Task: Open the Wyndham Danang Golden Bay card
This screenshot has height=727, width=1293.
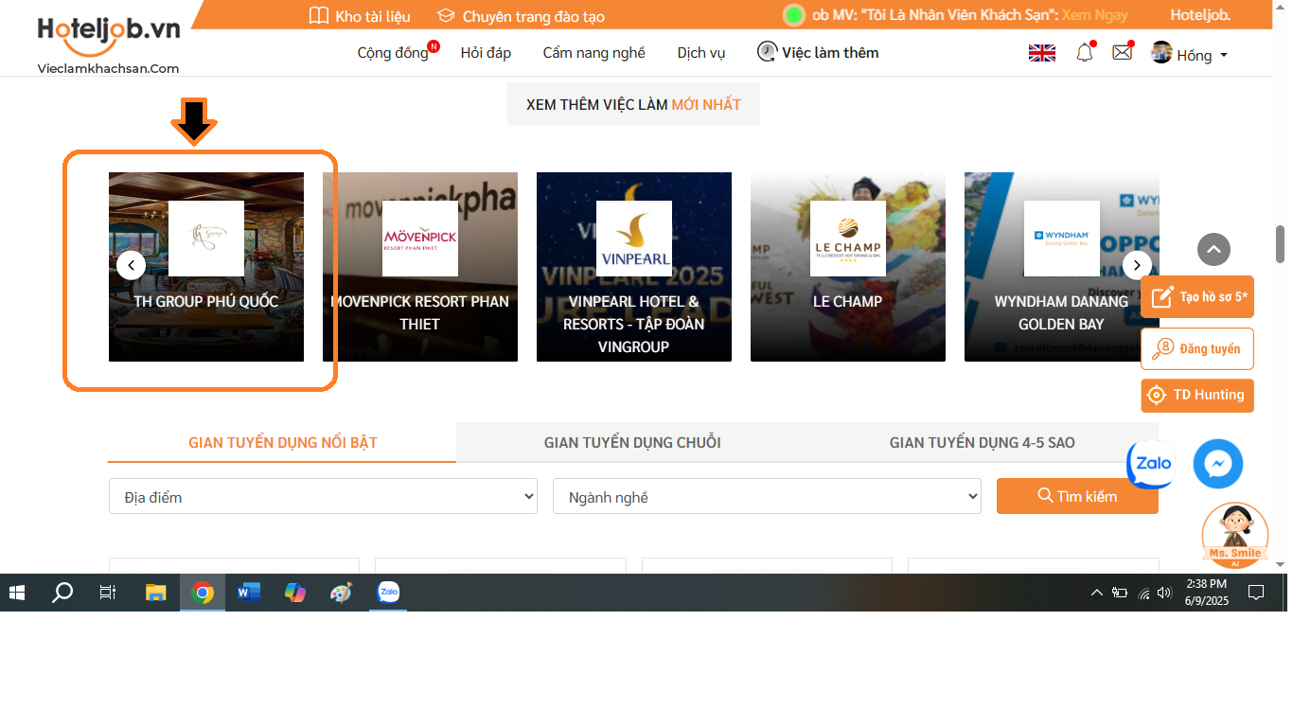Action: click(1062, 267)
